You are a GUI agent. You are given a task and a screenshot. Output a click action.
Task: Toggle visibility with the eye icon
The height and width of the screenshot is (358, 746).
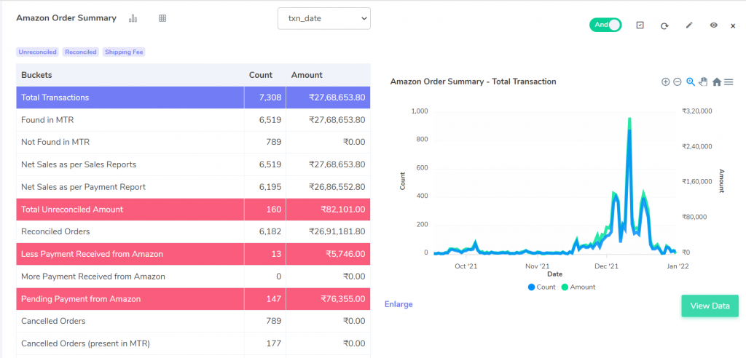[714, 25]
